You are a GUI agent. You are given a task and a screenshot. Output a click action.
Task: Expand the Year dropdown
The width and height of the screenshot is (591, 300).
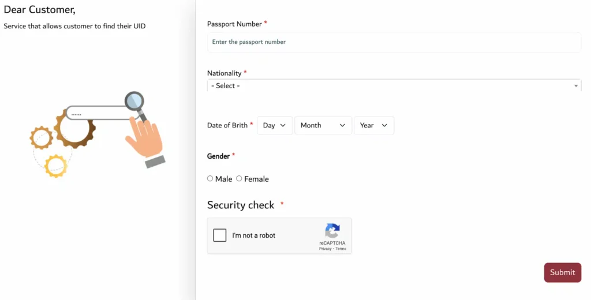pyautogui.click(x=373, y=125)
